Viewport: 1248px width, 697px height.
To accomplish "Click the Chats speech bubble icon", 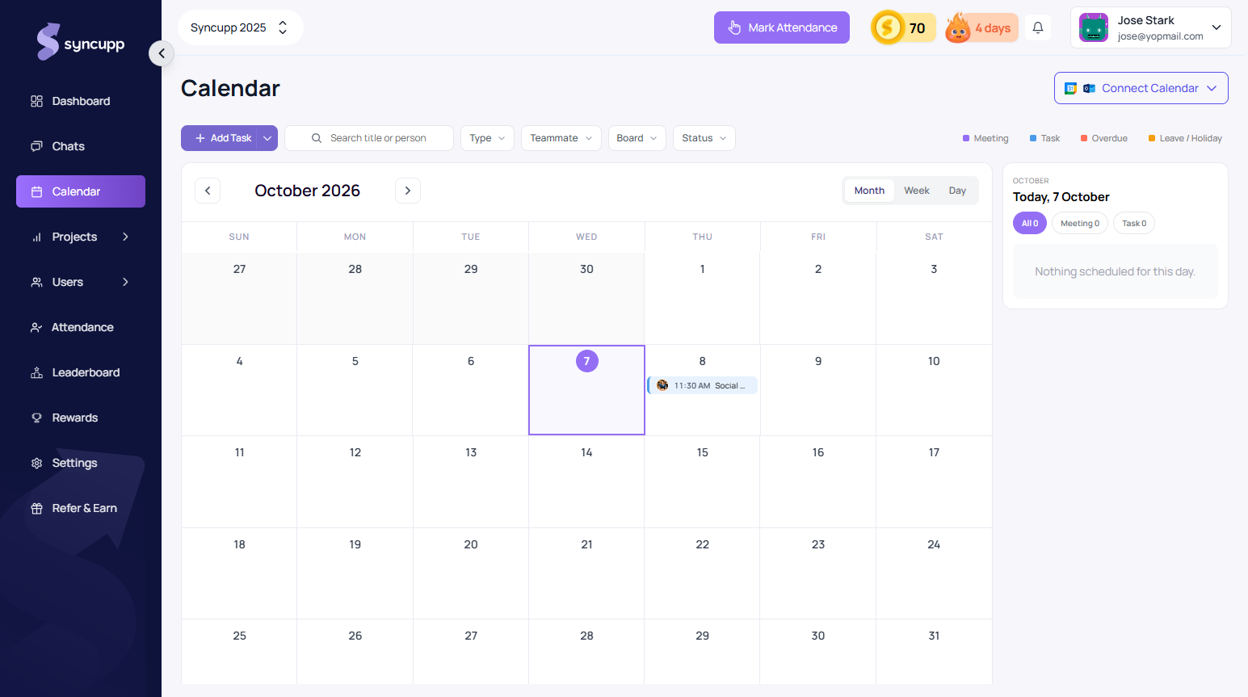I will [36, 146].
